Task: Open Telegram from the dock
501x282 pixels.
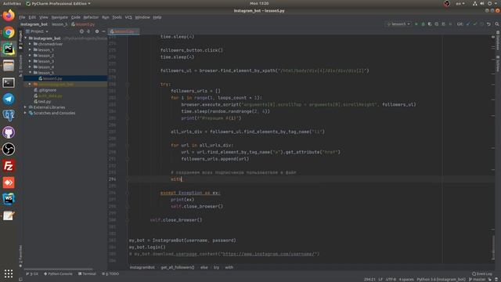Action: (9, 99)
